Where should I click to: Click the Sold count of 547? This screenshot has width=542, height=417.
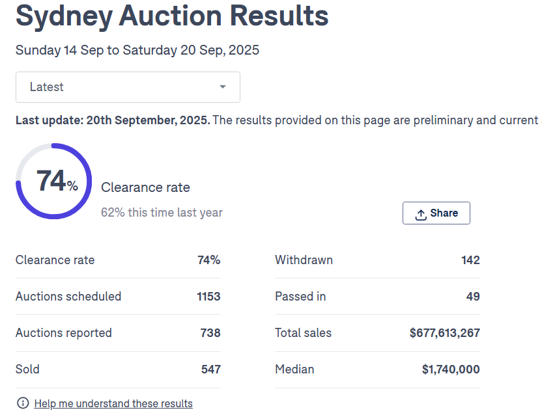point(210,370)
